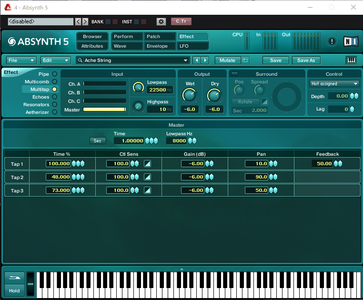The height and width of the screenshot is (300, 363).
Task: Click the mutation history icon next to Mutate
Action: (x=245, y=60)
